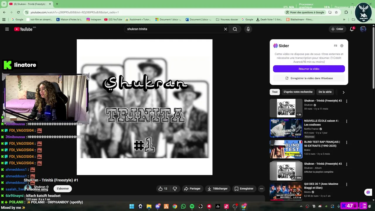Image resolution: width=375 pixels, height=211 pixels.
Task: Open more actions ellipsis under the video
Action: (x=261, y=189)
